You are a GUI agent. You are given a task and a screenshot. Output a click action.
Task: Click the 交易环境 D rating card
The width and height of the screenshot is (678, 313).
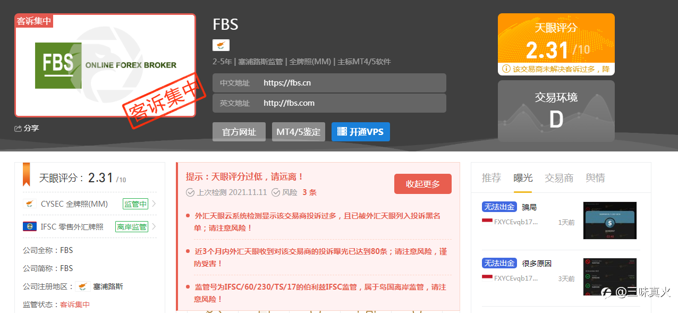[x=556, y=111]
